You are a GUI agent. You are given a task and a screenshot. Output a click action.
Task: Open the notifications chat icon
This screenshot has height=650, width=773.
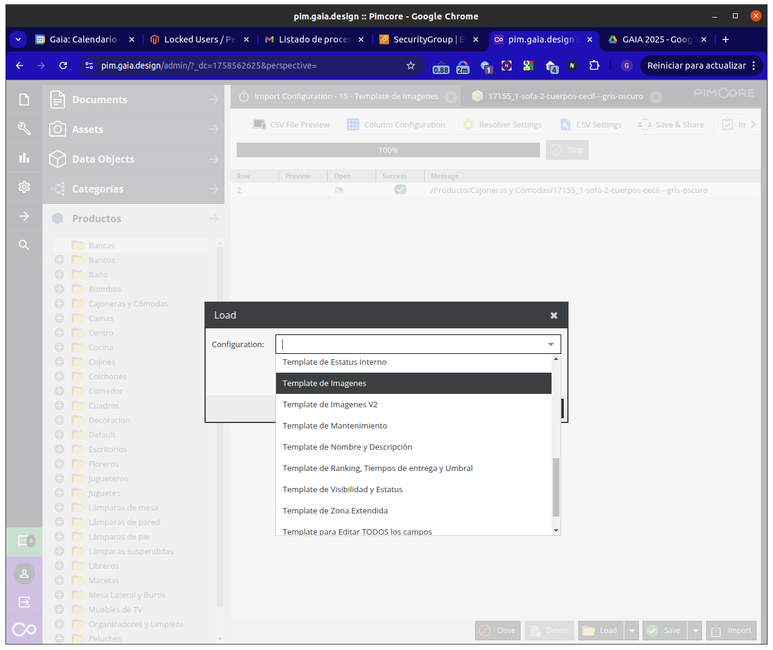(x=24, y=541)
